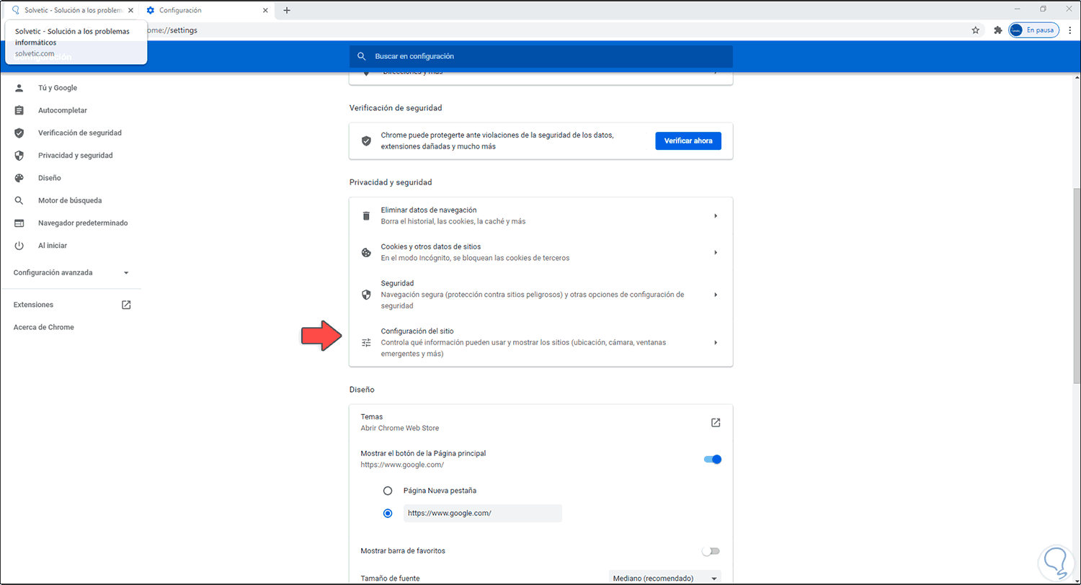Open Chrome Web Store themes link icon
The width and height of the screenshot is (1081, 585).
[x=716, y=422]
